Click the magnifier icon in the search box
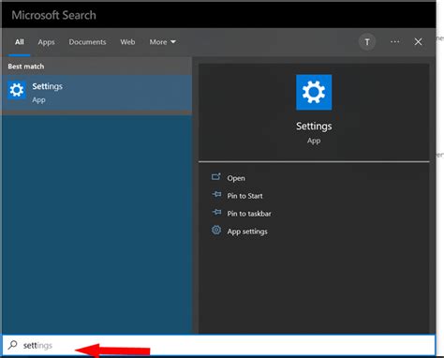This screenshot has height=358, width=444. tap(13, 345)
